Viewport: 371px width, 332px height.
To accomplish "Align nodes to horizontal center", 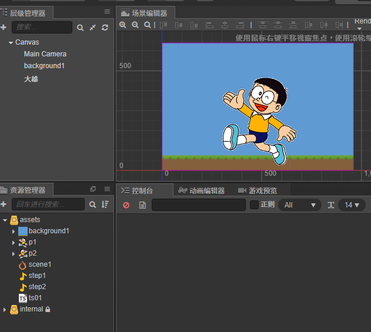I will point(225,25).
